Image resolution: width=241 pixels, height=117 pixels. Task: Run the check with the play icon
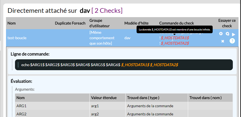click(234, 35)
